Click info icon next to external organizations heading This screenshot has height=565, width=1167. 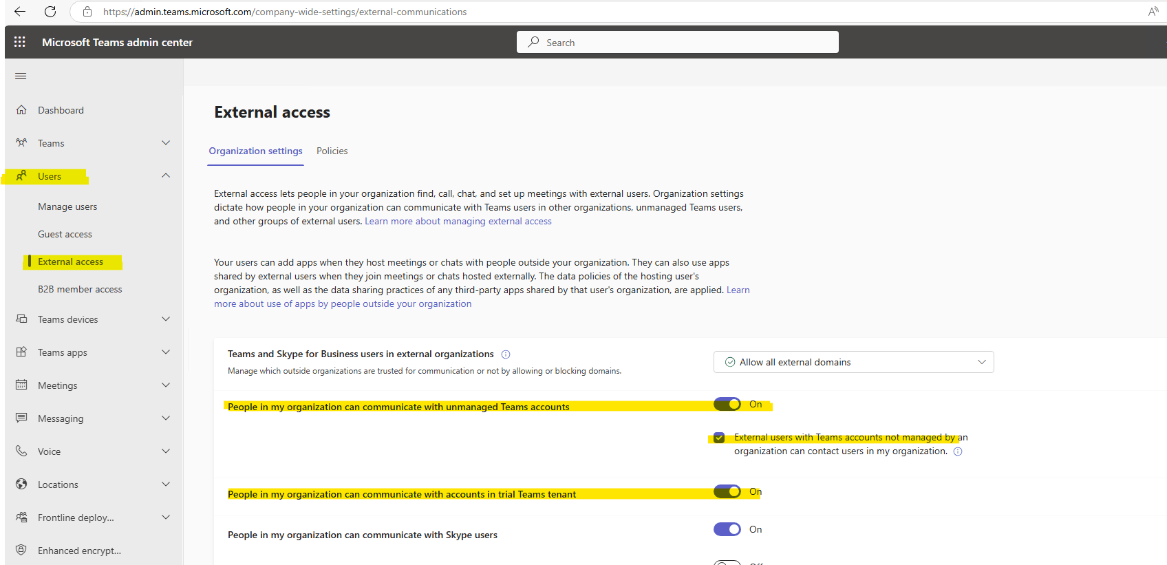coord(506,354)
